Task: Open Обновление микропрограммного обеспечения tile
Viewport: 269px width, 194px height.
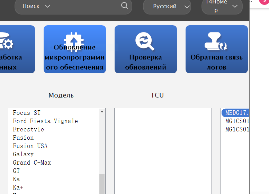Action: (75, 49)
